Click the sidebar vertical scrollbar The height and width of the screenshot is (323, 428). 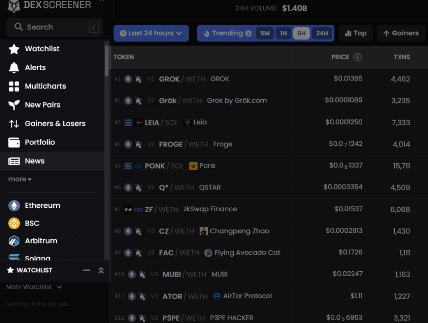tap(106, 61)
